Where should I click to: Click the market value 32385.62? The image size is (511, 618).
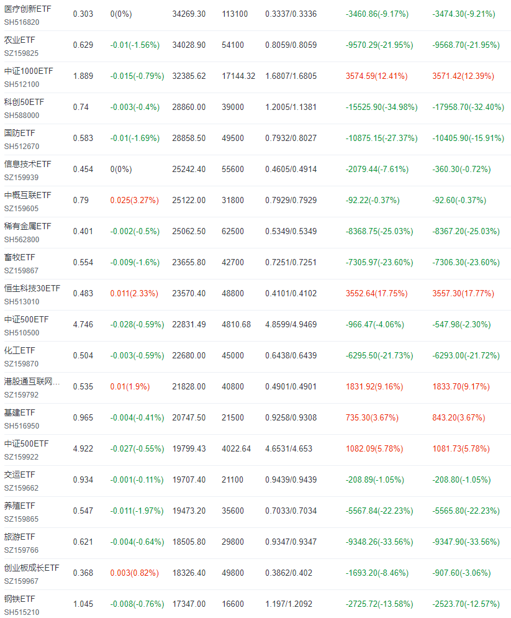tap(189, 76)
